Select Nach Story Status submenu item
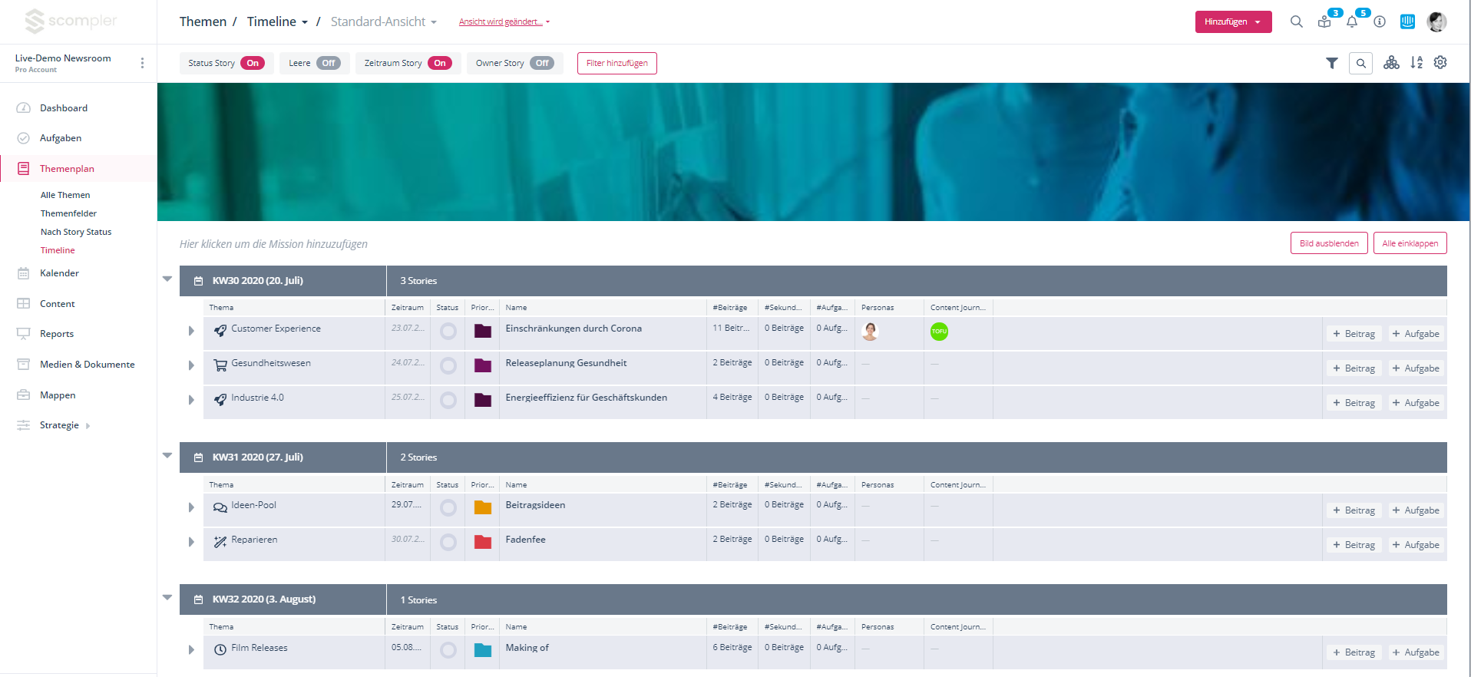1471x677 pixels. click(x=76, y=232)
